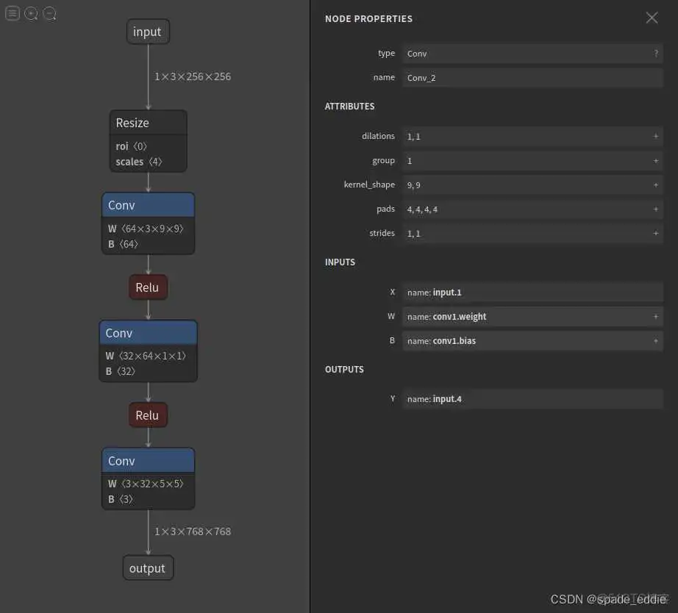Select the first Conv node with 9×9 weights
The width and height of the screenshot is (678, 613).
148,206
